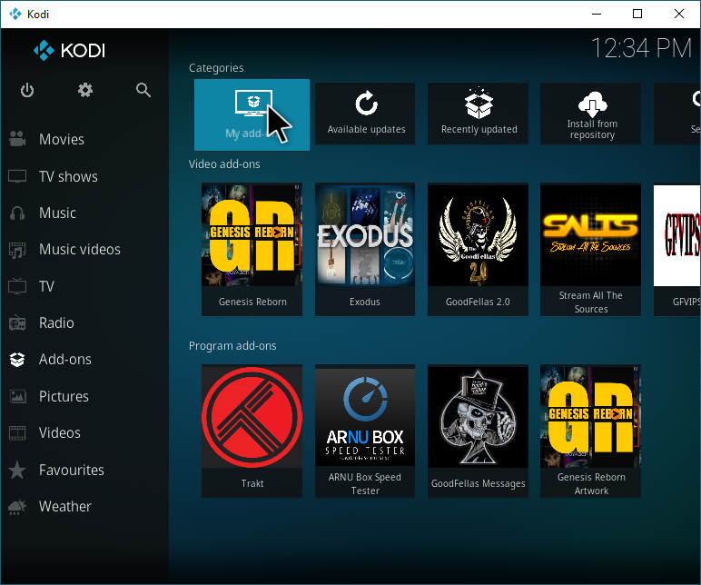Select the Weather cloud icon

tap(17, 507)
